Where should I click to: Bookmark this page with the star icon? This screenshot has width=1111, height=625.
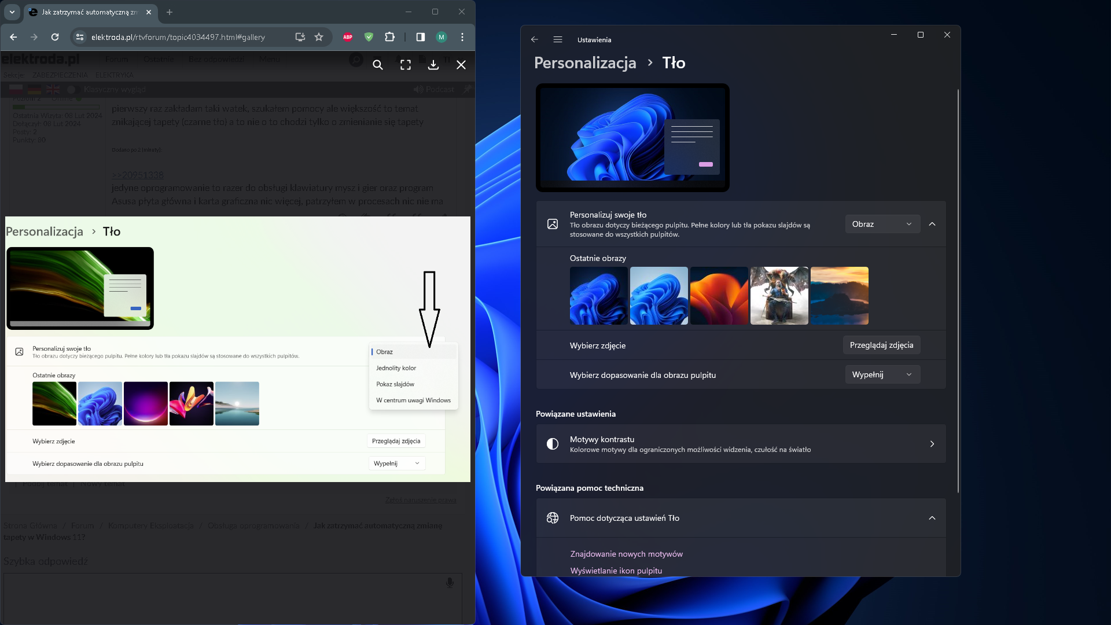click(x=319, y=37)
